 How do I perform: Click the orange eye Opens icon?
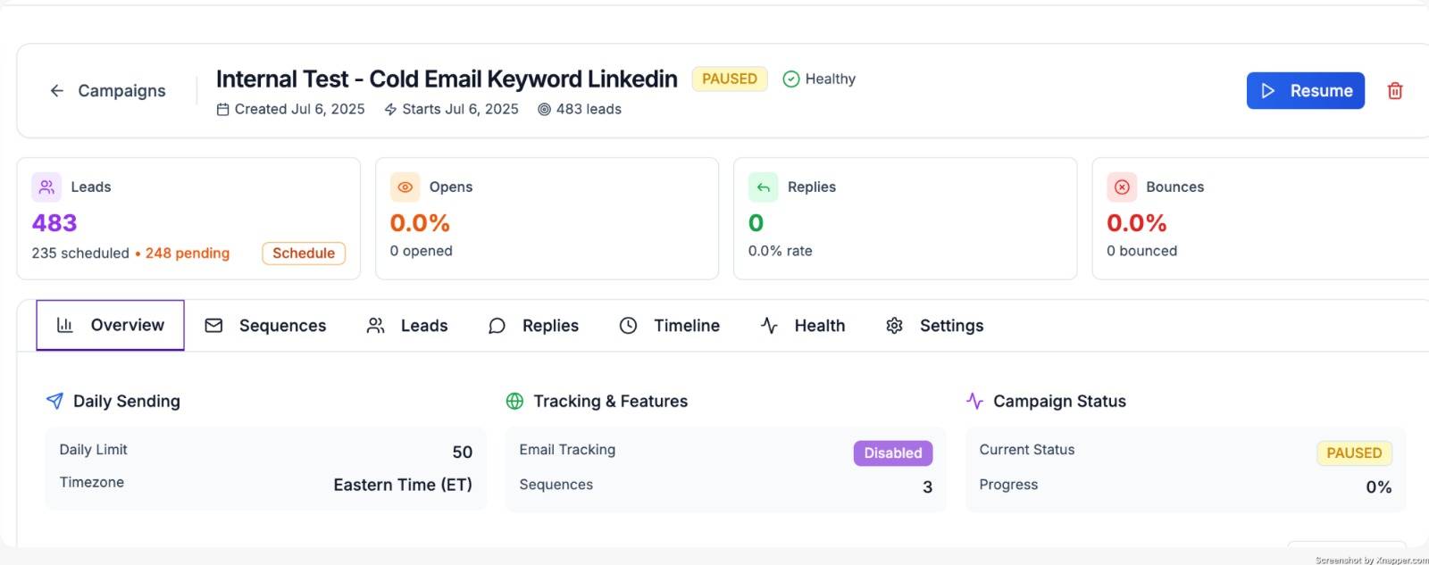[405, 187]
